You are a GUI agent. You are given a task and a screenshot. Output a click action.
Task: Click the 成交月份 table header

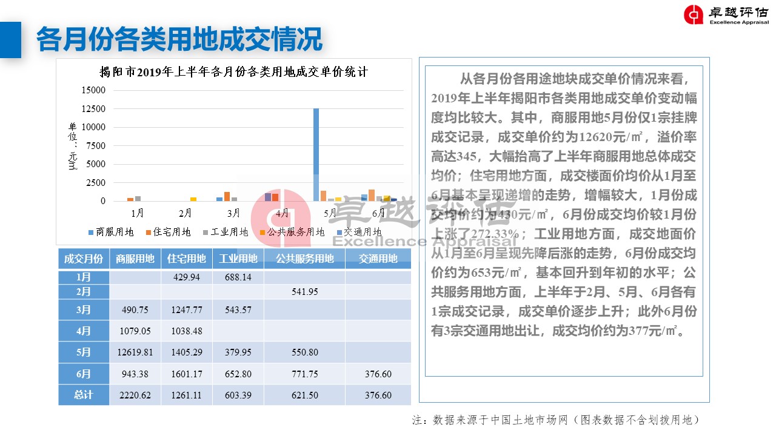click(84, 259)
